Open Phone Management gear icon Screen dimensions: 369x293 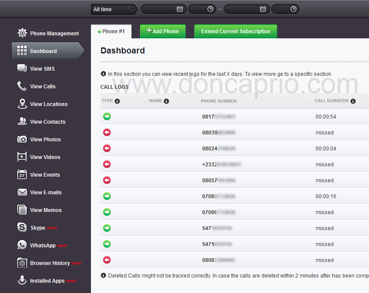[x=22, y=33]
